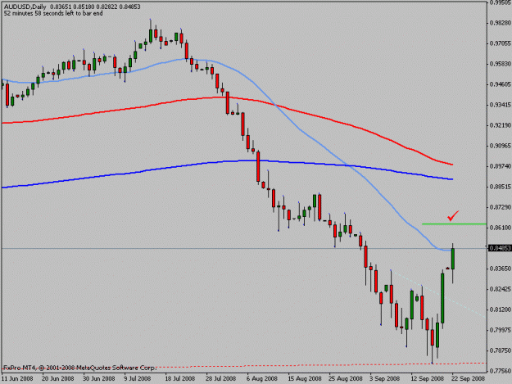512x384 pixels.
Task: Click the 0.95830 price axis label
Action: (500, 64)
